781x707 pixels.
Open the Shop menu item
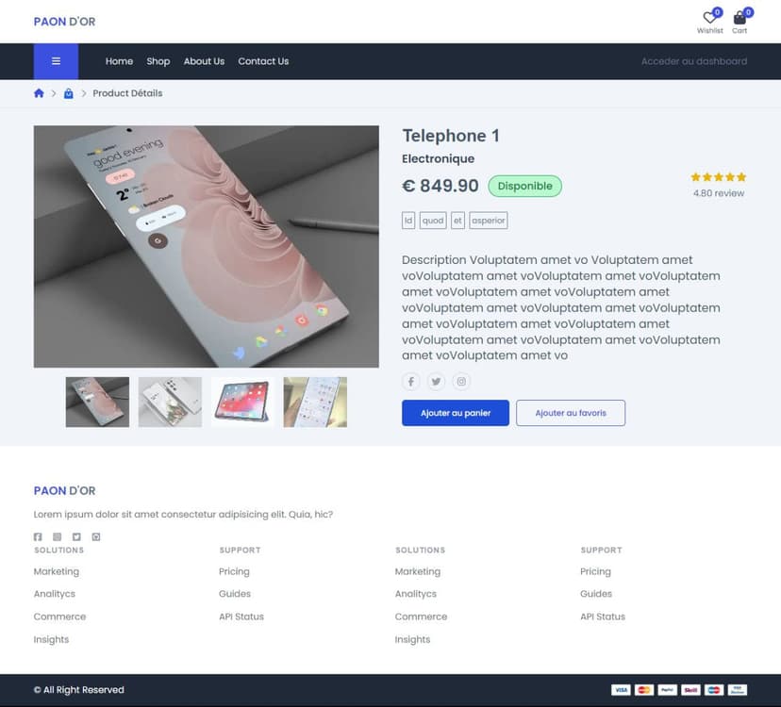click(158, 61)
